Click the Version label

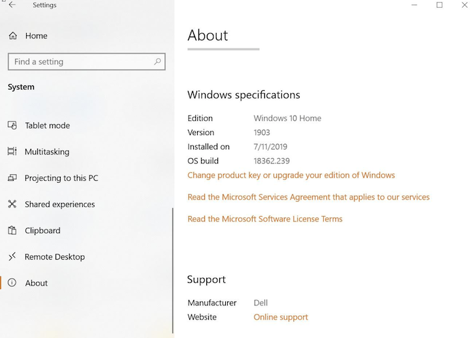[201, 132]
